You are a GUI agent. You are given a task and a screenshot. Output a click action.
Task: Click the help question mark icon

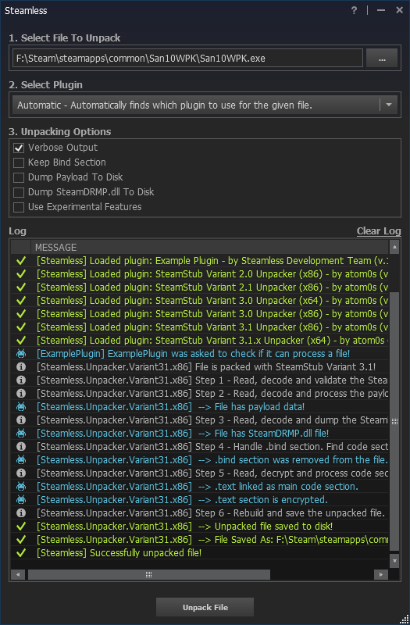(355, 10)
